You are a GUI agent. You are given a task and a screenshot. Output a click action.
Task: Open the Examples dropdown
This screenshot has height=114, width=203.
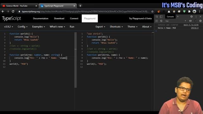point(39,27)
